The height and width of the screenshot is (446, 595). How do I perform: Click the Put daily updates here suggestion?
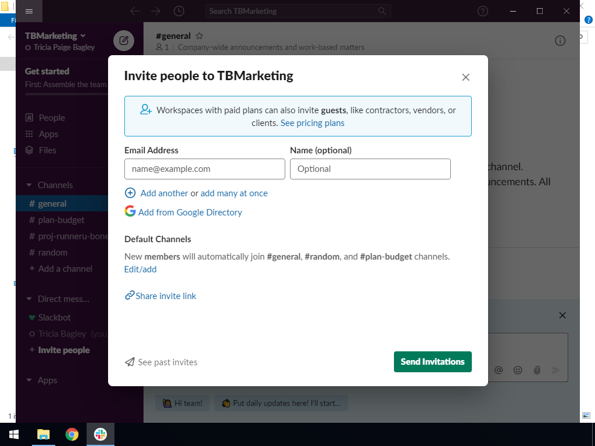coord(281,403)
